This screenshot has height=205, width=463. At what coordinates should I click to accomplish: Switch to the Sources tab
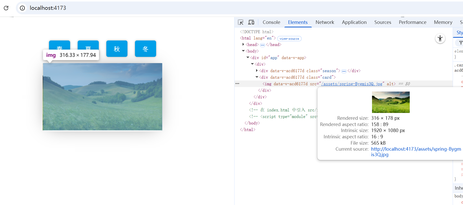[x=383, y=22]
